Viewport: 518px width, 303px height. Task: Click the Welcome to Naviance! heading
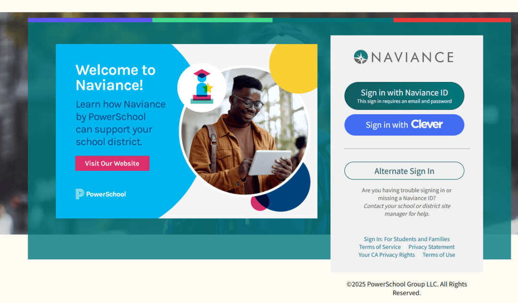click(x=115, y=78)
